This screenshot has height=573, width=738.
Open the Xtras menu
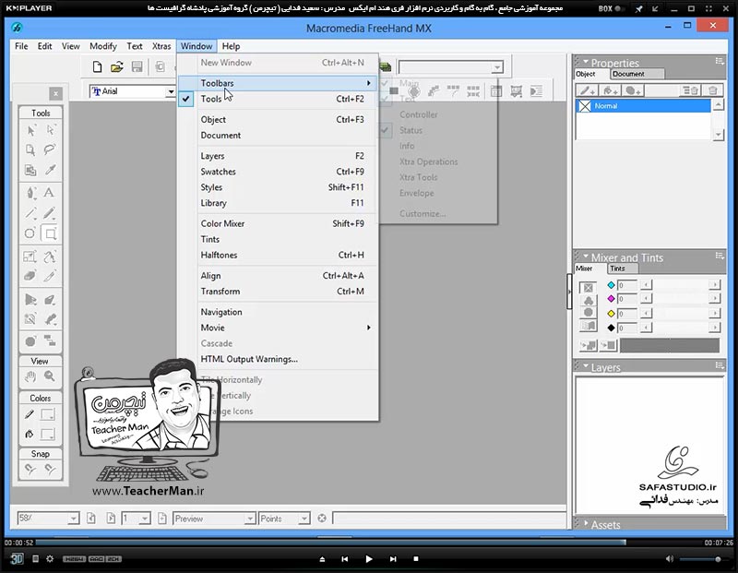(x=161, y=46)
